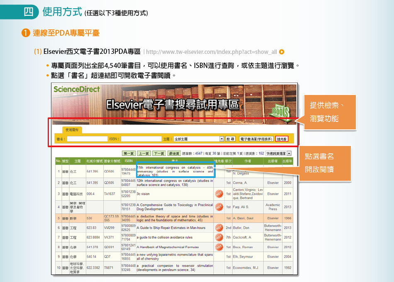The height and width of the screenshot is (282, 394).
Task: Click the 電子書清單(字母排序) button
Action: tap(256, 139)
